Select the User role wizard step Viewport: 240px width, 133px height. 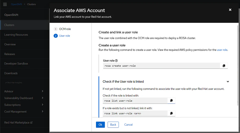coord(64,36)
